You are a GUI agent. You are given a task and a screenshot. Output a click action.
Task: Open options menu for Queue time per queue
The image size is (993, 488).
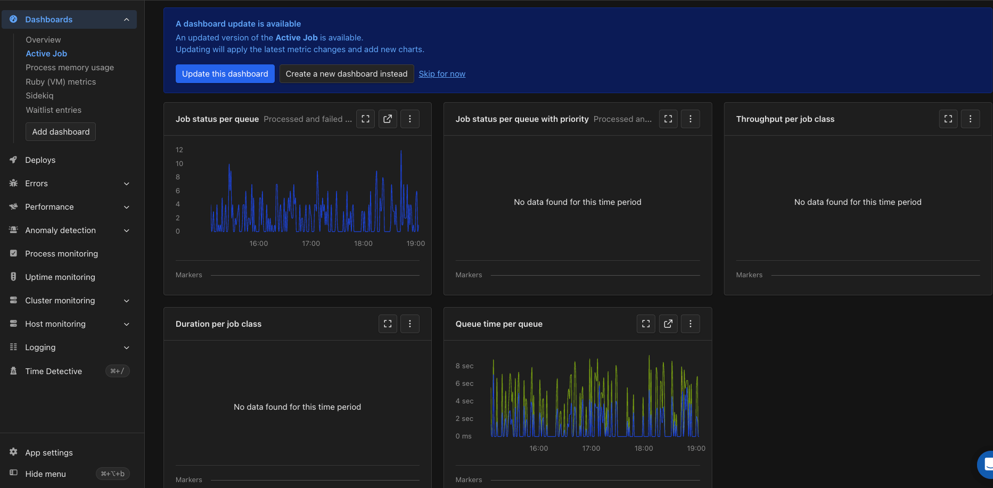[691, 324]
